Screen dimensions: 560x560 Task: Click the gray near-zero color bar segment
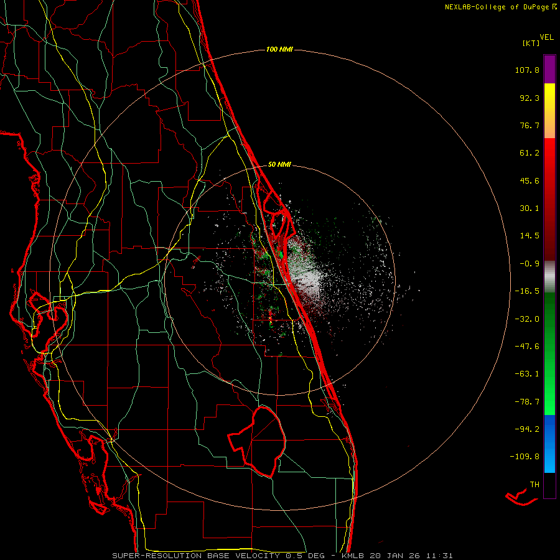[x=549, y=276]
